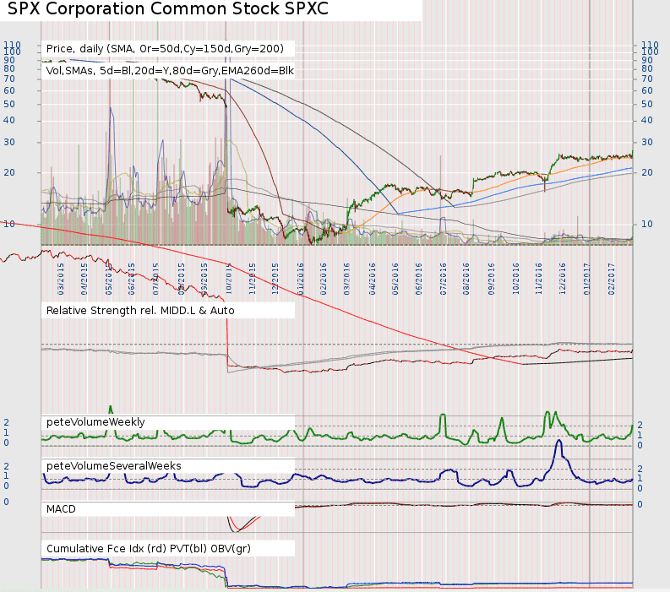Viewport: 670px width, 592px height.
Task: Click the 20 value on the right price axis
Action: coord(647,172)
